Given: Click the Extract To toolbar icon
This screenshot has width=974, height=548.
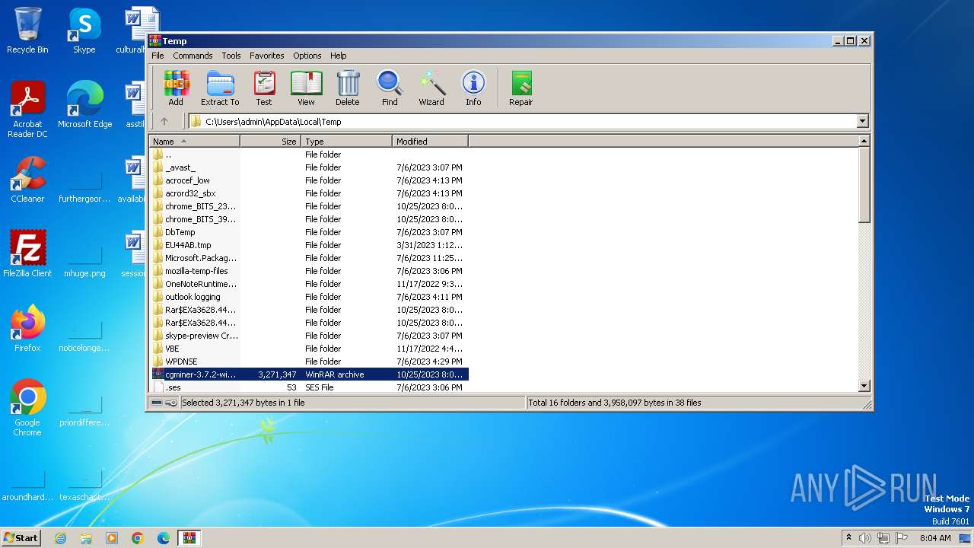Looking at the screenshot, I should (220, 88).
